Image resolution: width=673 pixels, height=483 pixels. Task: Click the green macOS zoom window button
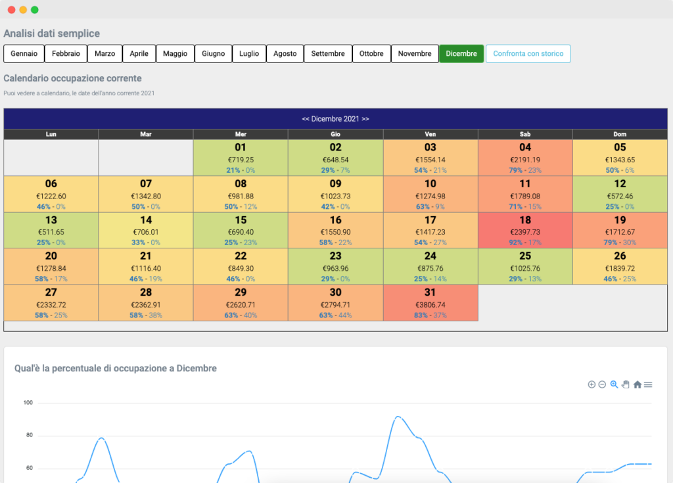pos(35,10)
